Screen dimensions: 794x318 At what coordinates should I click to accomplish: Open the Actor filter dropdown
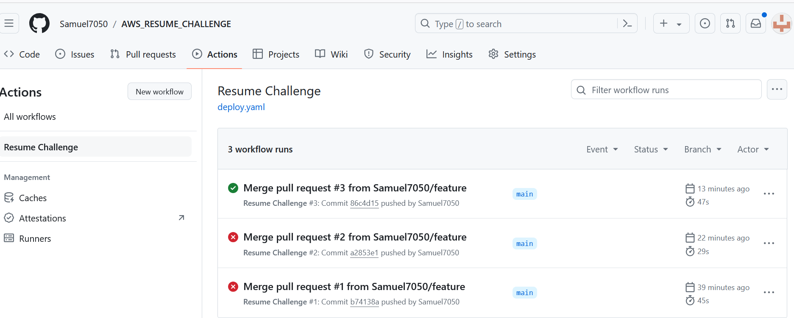coord(753,149)
